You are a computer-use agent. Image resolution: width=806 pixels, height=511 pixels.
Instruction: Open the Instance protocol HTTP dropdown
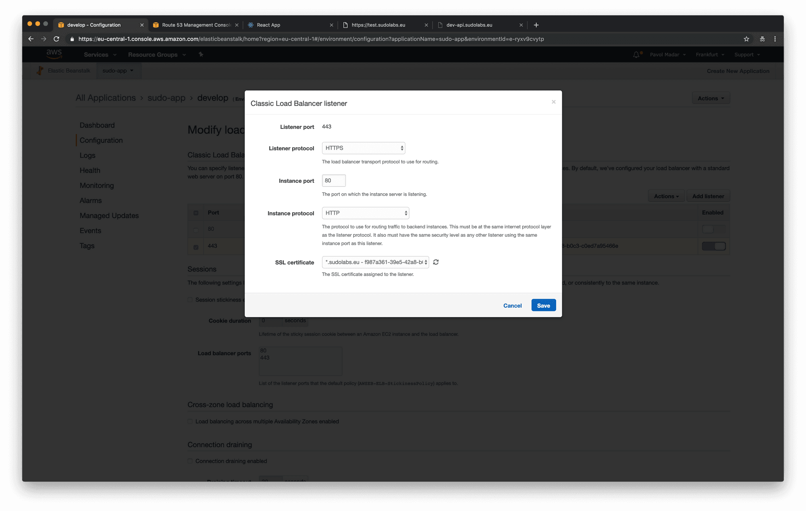[366, 213]
